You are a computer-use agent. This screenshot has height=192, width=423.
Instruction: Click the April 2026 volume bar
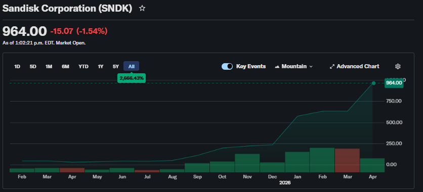[x=372, y=165]
